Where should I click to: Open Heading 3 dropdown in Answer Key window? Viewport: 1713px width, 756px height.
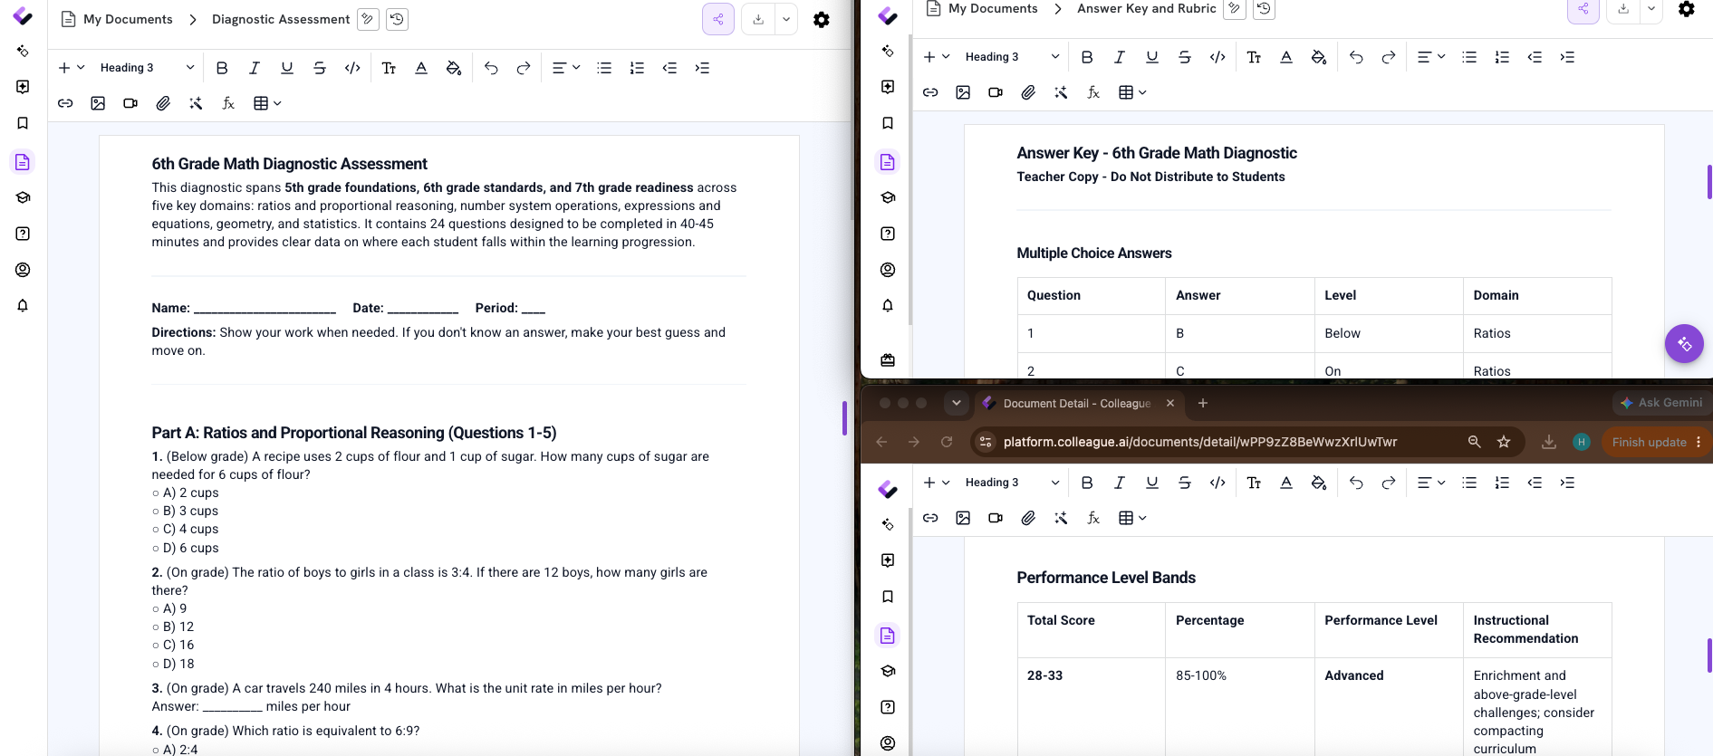pyautogui.click(x=1012, y=57)
